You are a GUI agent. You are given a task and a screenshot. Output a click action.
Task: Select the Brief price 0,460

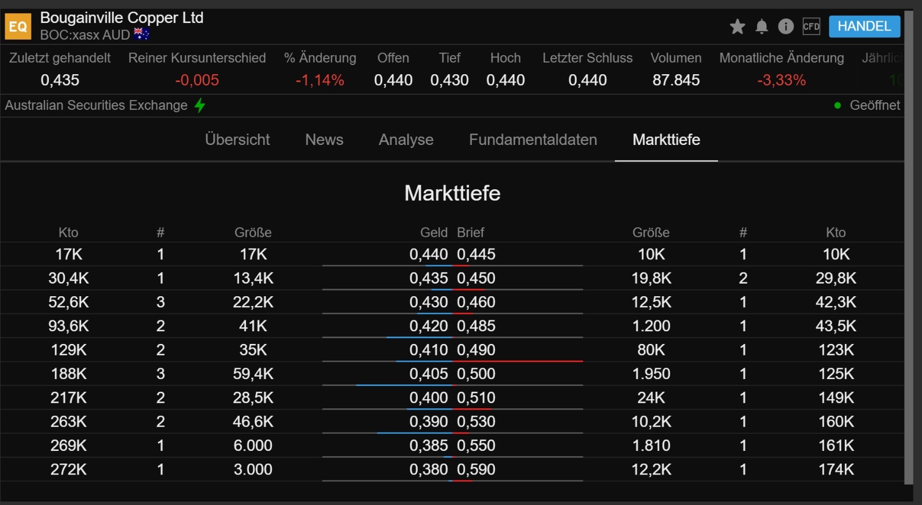[476, 302]
